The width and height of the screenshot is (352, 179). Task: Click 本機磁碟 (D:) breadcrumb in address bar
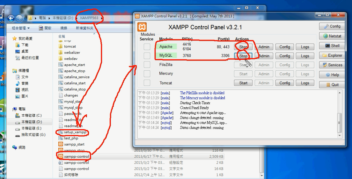pyautogui.click(x=63, y=18)
